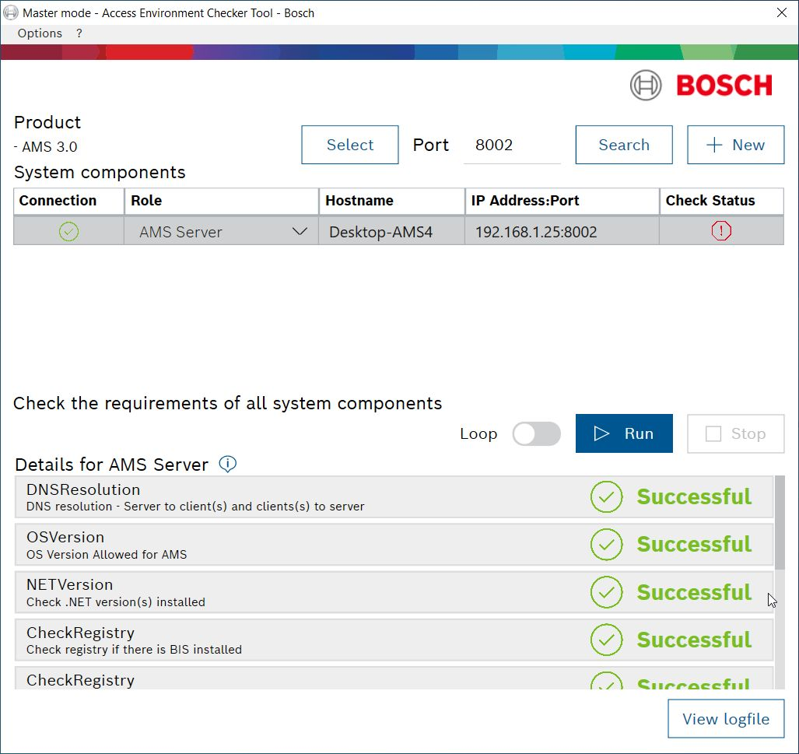Click the DNSResolution success checkmark icon
The image size is (799, 754).
[x=606, y=497]
